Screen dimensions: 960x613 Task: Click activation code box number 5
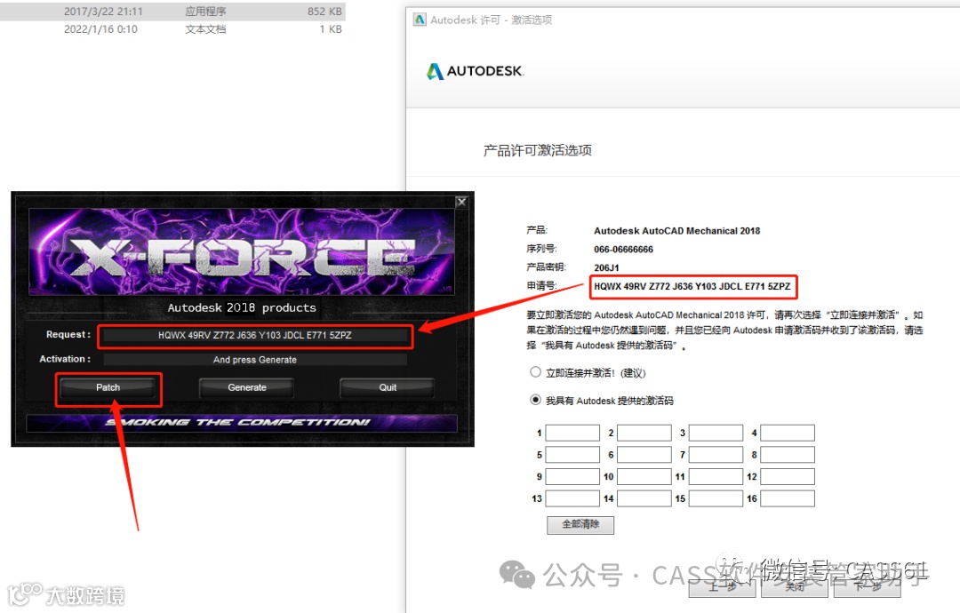[x=572, y=455]
